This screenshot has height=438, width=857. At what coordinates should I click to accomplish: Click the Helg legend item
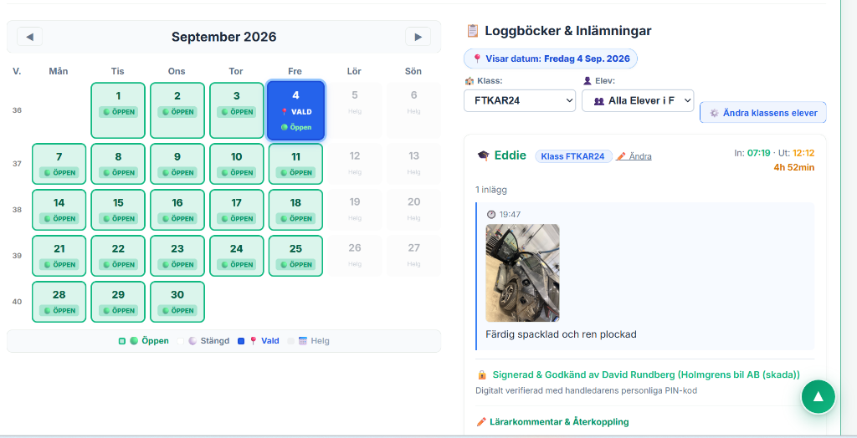309,341
